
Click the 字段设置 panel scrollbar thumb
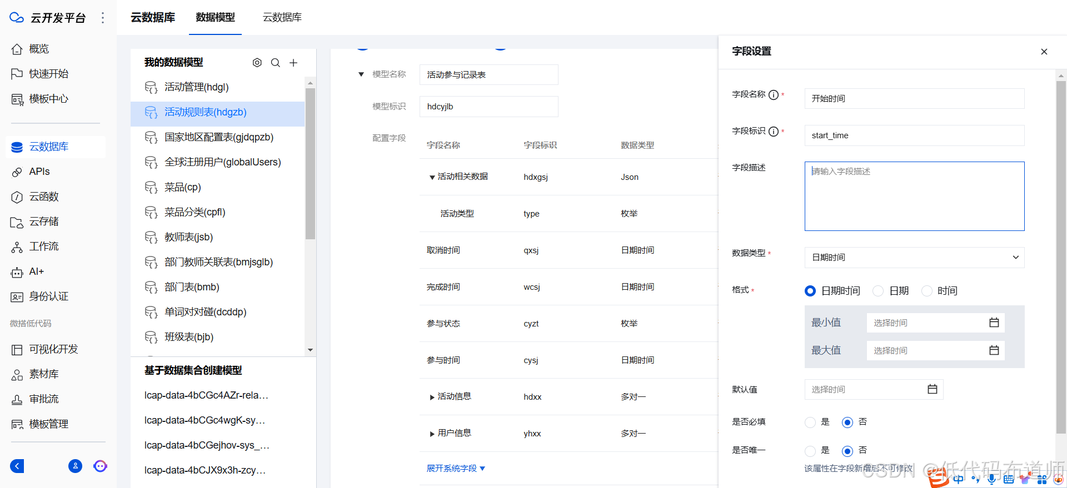[x=1061, y=256]
